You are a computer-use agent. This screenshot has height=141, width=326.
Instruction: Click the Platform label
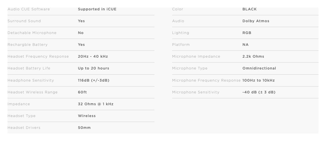[181, 45]
